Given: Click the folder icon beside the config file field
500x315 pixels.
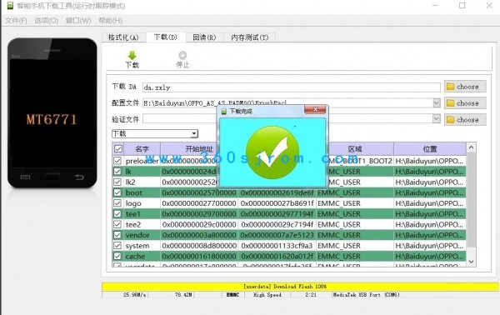Looking at the screenshot, I should click(450, 103).
